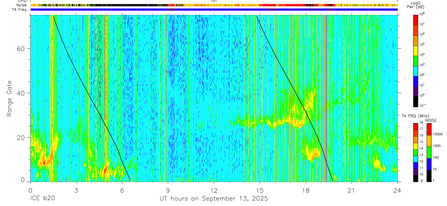The height and width of the screenshot is (206, 447).
Task: Click the '18' tick on the UT hours axis
Action: coord(306,190)
